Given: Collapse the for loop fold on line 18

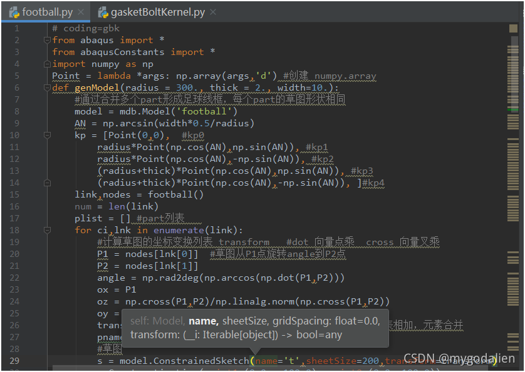Looking at the screenshot, I should pyautogui.click(x=47, y=230).
